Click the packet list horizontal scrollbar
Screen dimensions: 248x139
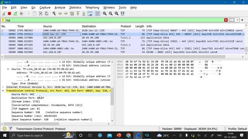point(114,57)
